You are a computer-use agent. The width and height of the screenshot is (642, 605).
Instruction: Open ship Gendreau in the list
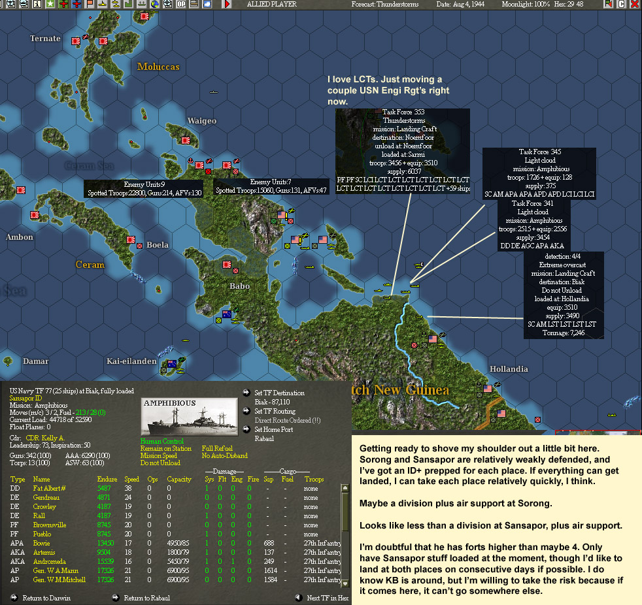point(46,497)
